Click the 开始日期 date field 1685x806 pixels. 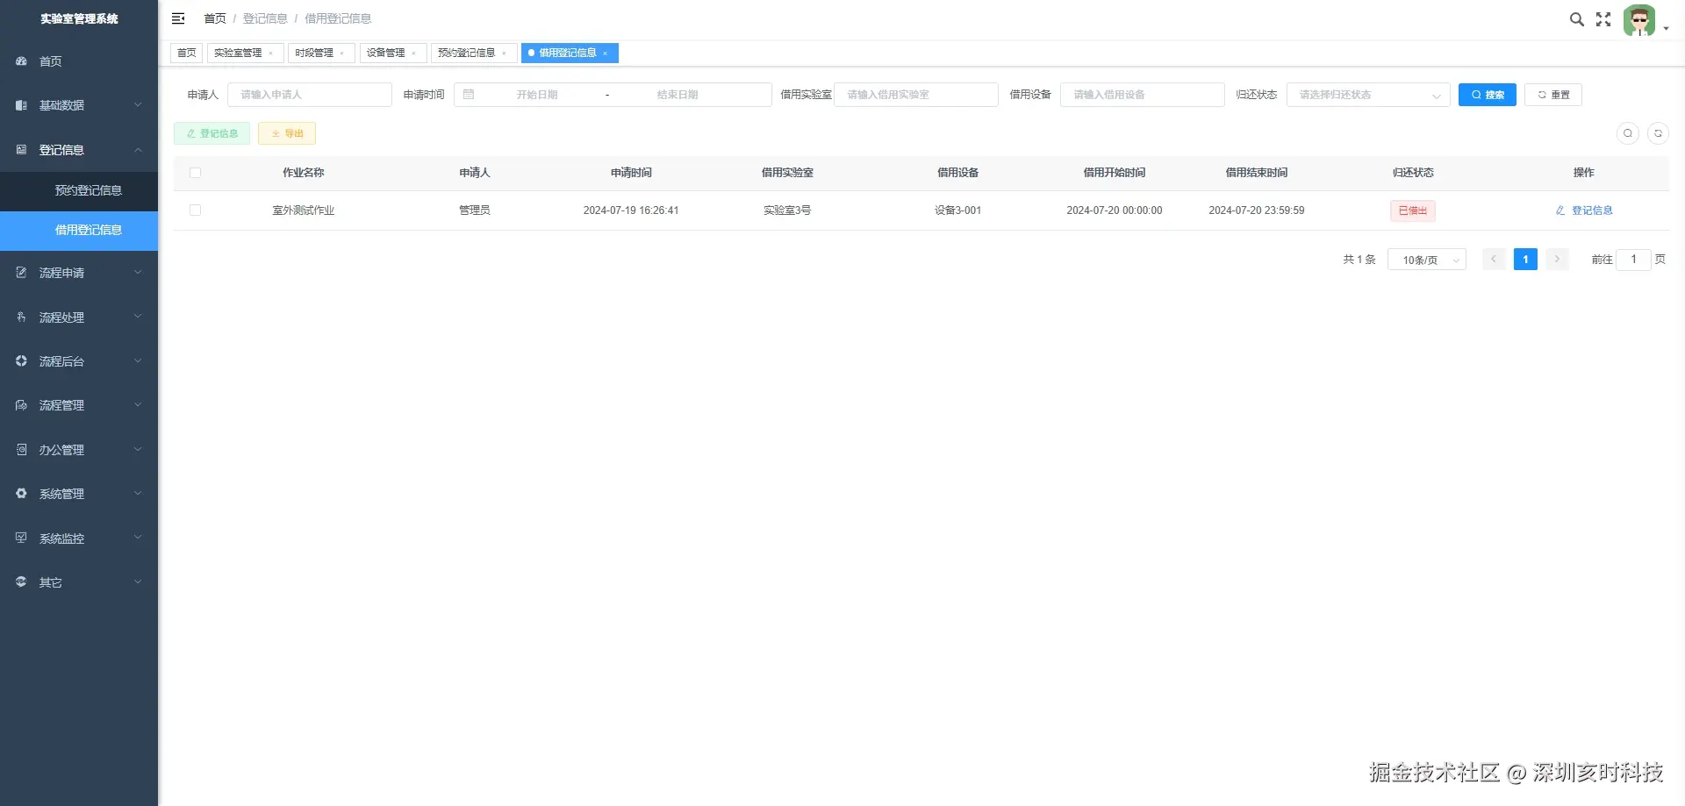click(x=537, y=95)
